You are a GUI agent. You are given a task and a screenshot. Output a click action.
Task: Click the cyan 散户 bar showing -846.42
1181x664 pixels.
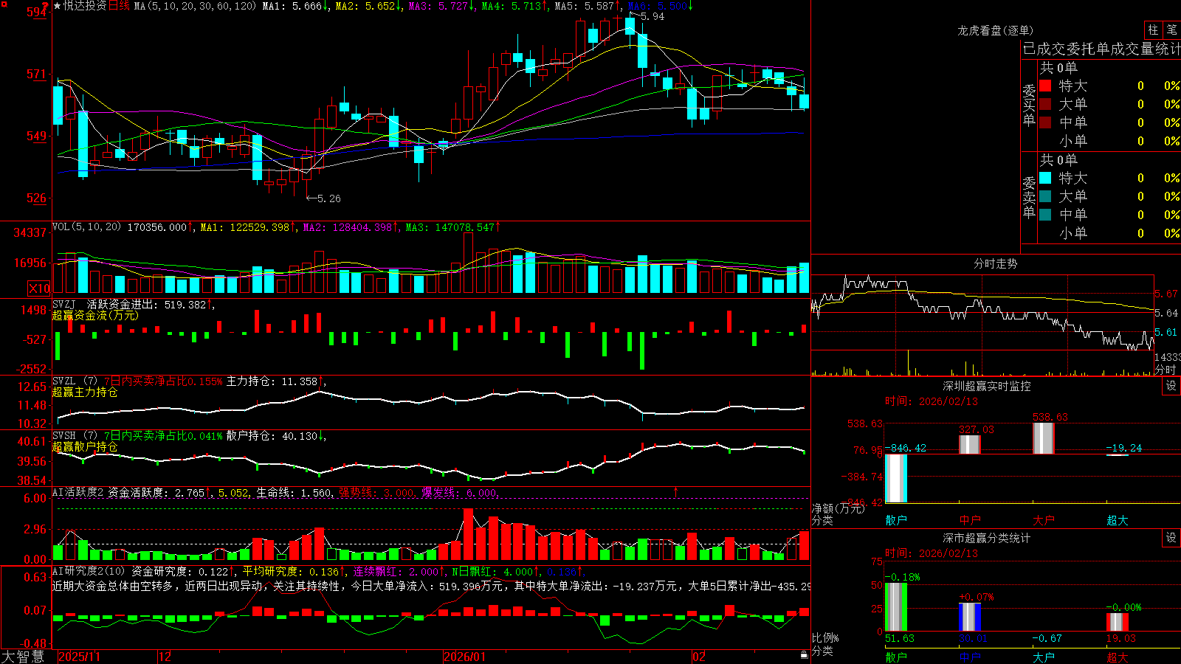click(x=896, y=478)
